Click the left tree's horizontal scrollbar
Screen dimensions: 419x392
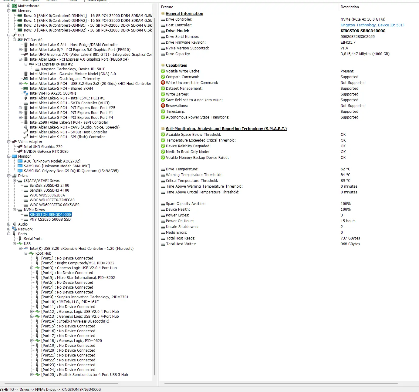pos(62,383)
